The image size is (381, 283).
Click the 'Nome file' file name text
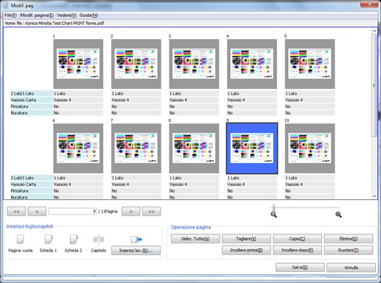(x=55, y=24)
